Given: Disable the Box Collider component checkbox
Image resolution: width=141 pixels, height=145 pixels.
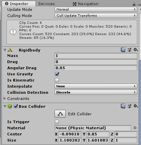Looking at the screenshot, I should coord(16,106).
